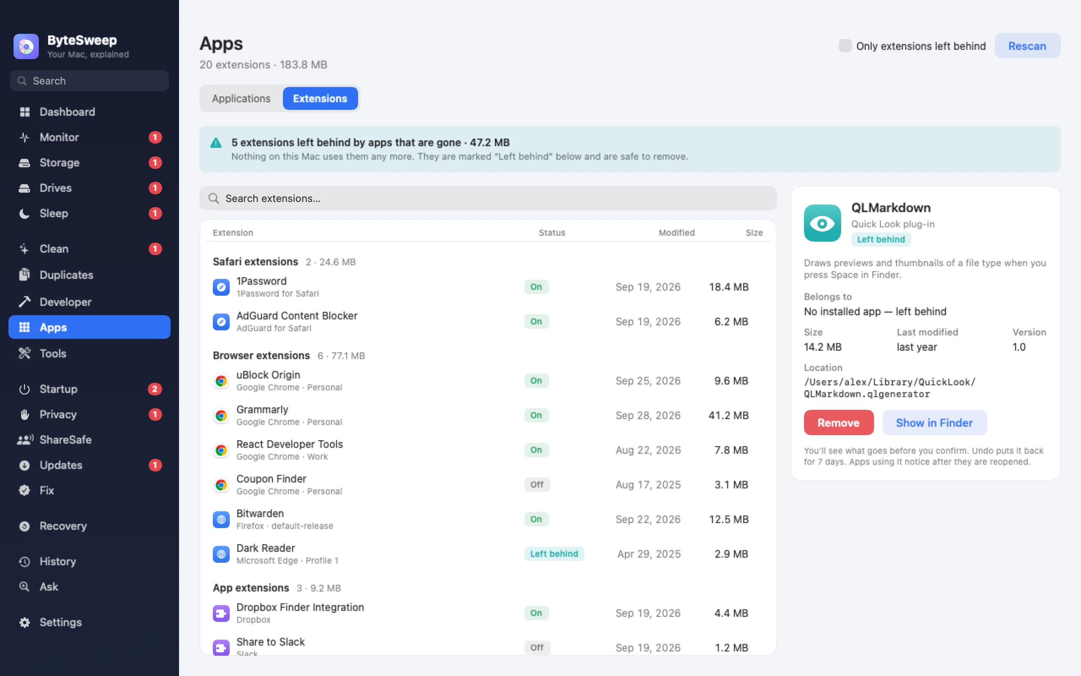1081x676 pixels.
Task: Go to Drives in the sidebar
Action: (x=90, y=188)
